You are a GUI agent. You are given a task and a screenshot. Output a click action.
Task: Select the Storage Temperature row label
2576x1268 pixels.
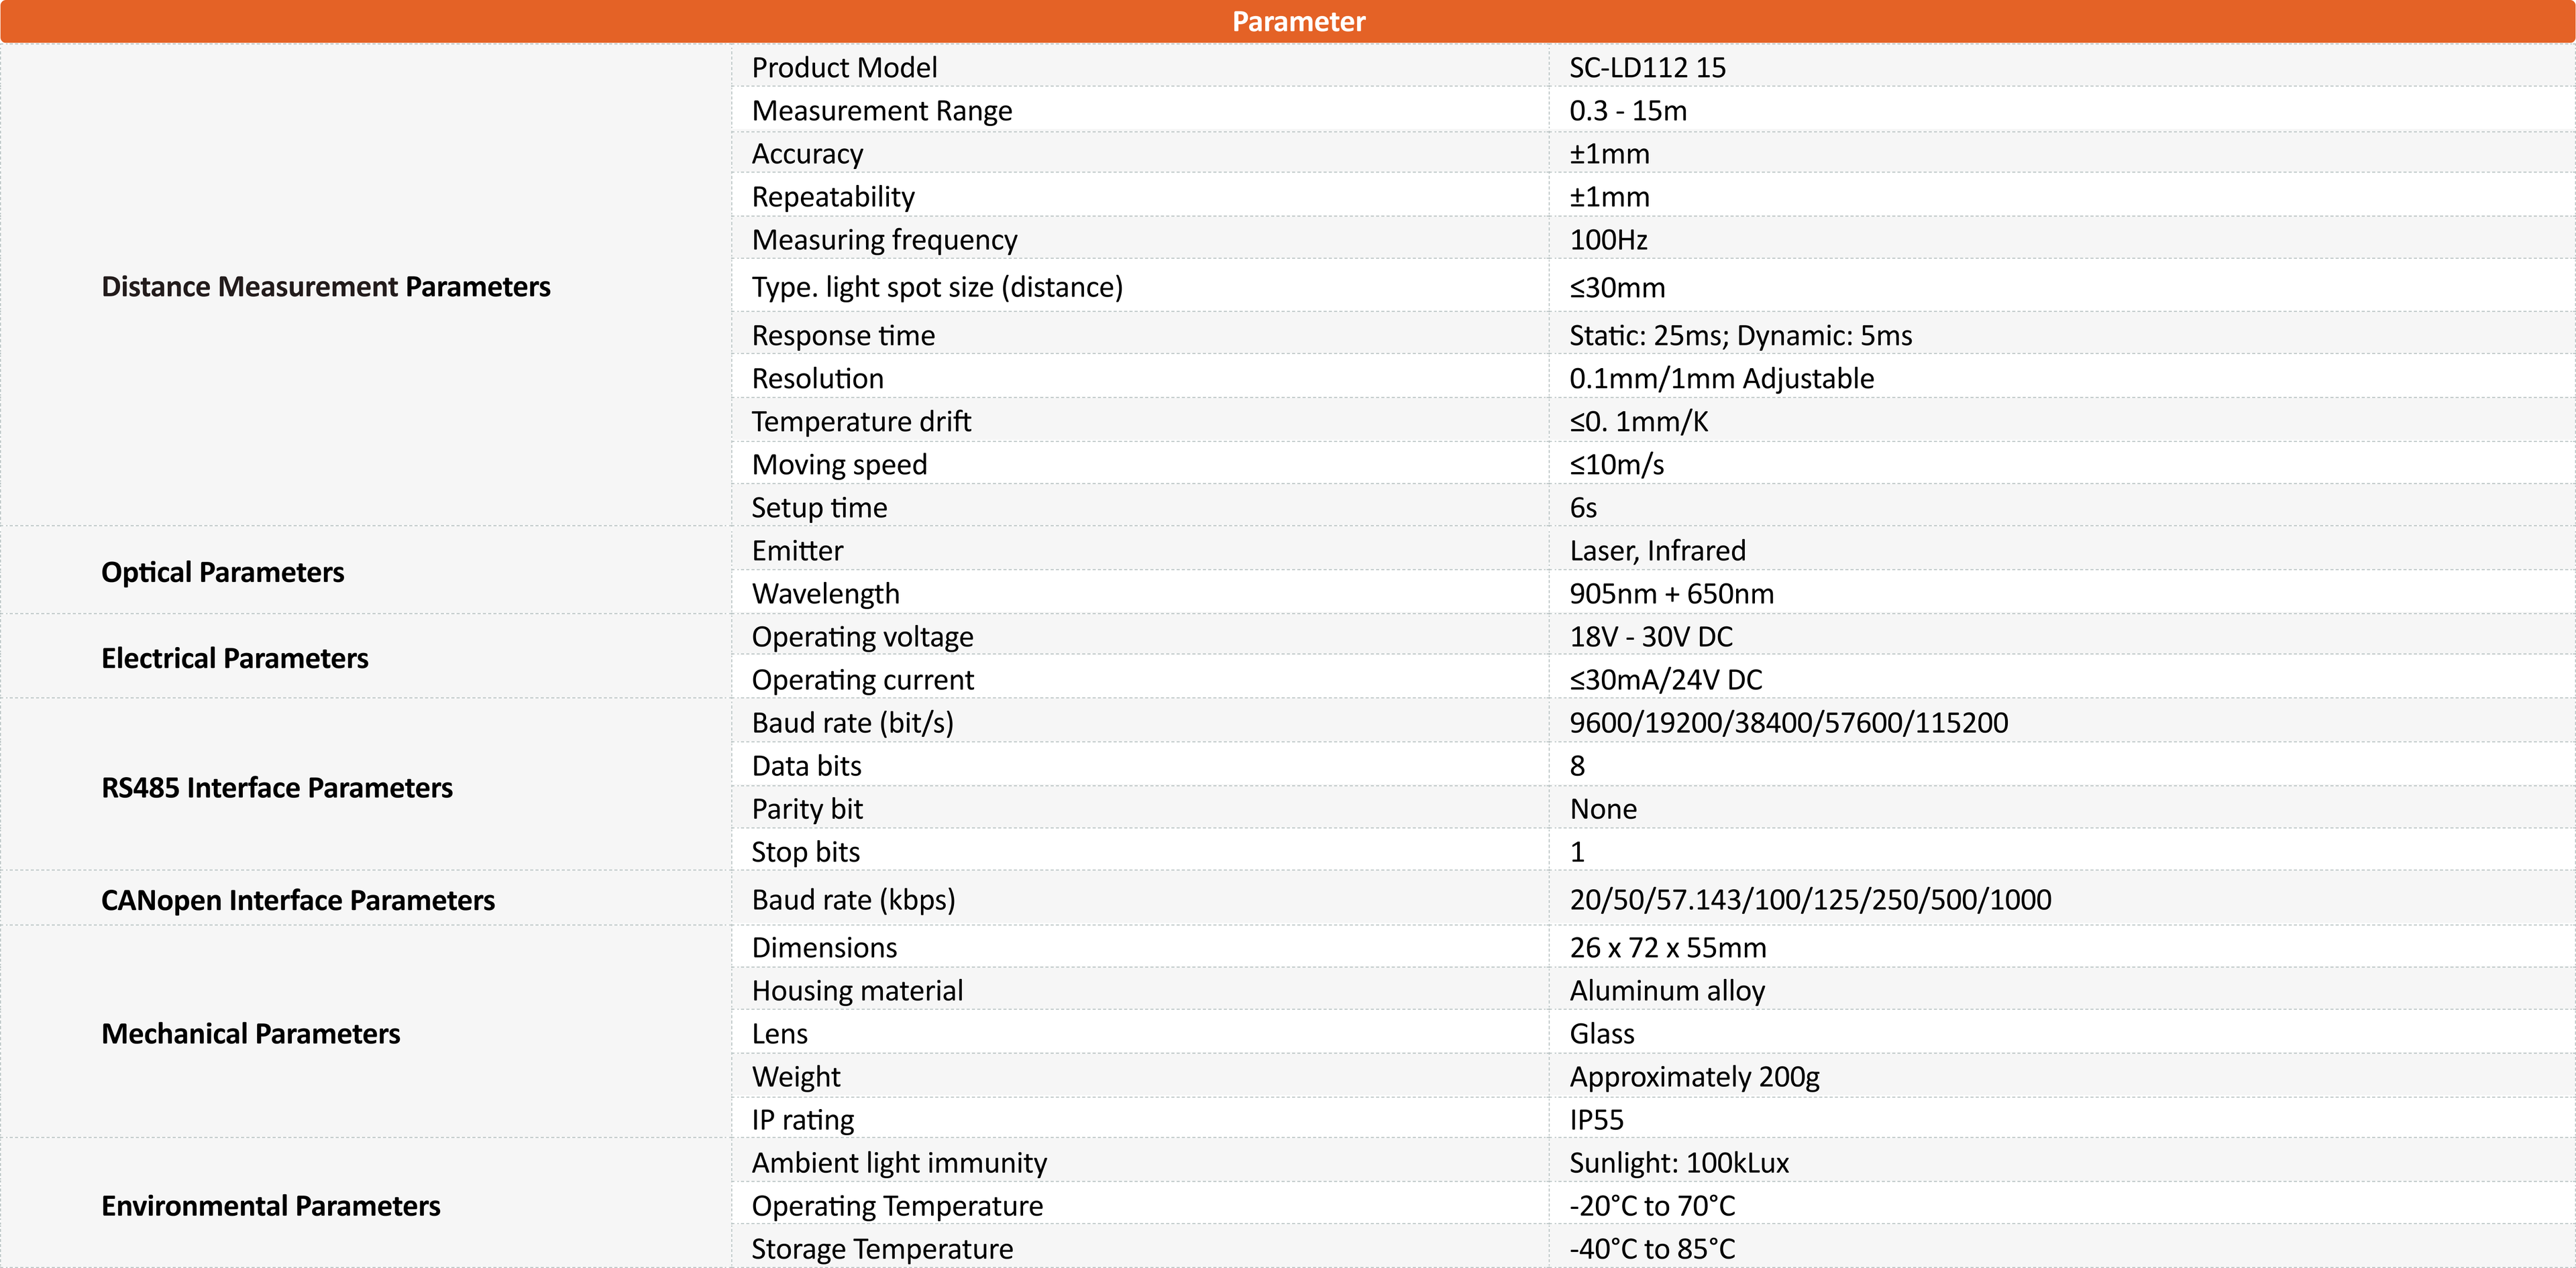click(882, 1249)
